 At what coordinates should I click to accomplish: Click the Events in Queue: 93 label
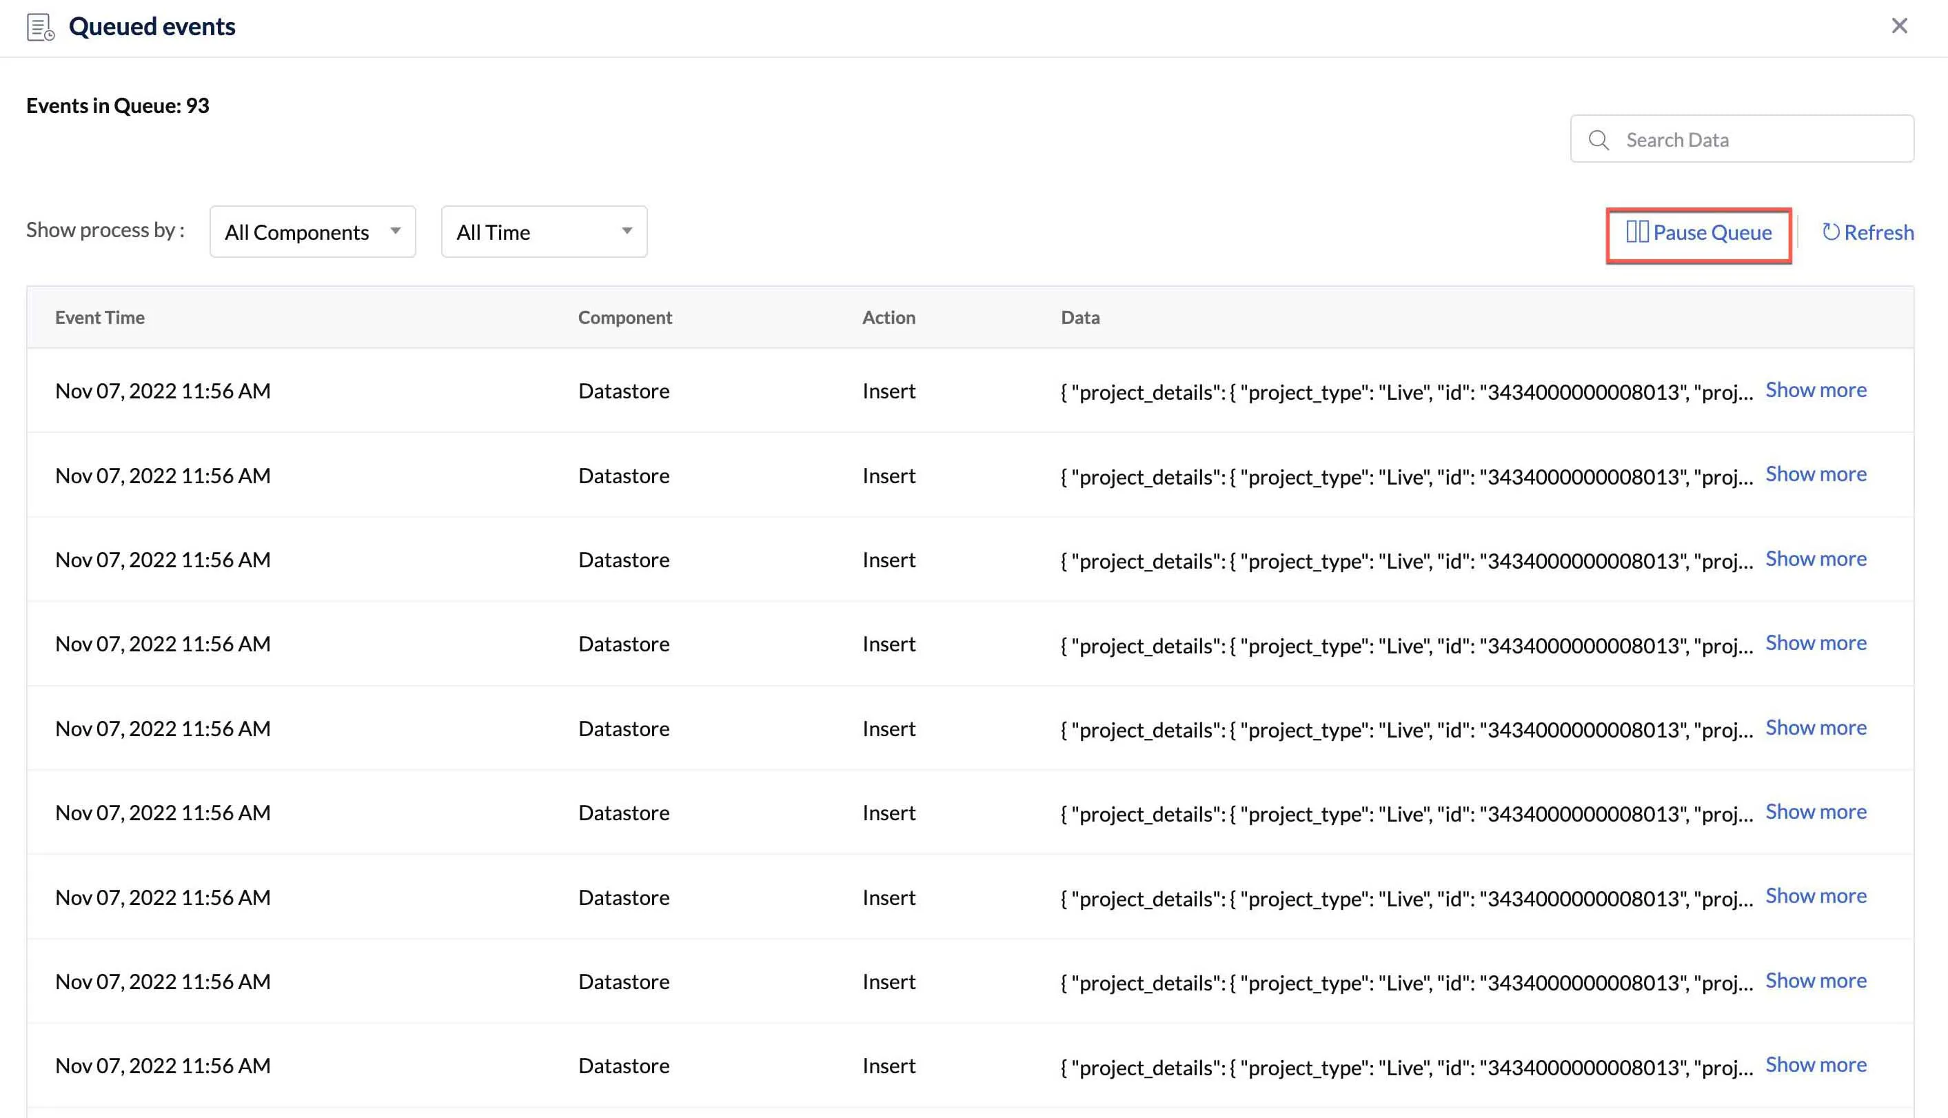click(x=117, y=105)
